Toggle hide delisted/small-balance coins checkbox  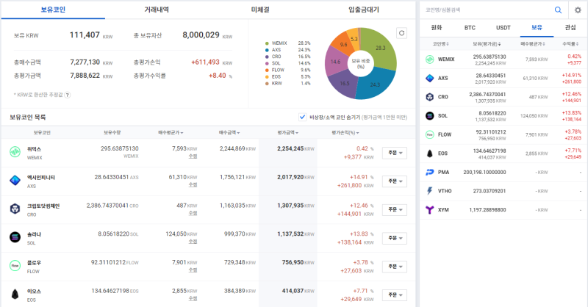click(302, 117)
